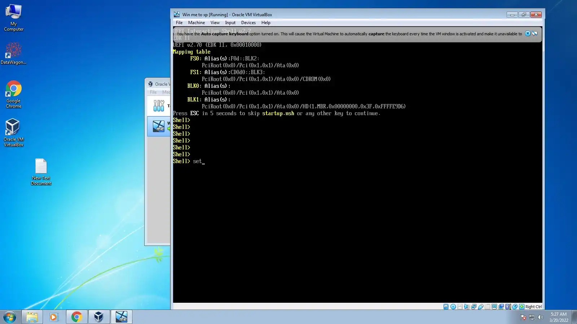
Task: Select the Win ME VM in VirtualBox Manager list
Action: tap(159, 126)
